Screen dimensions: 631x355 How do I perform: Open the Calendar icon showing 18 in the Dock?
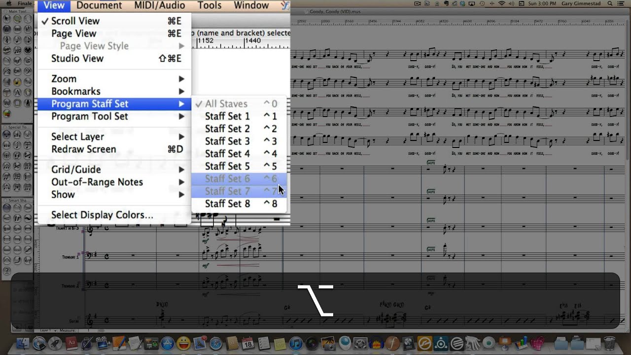pos(248,343)
